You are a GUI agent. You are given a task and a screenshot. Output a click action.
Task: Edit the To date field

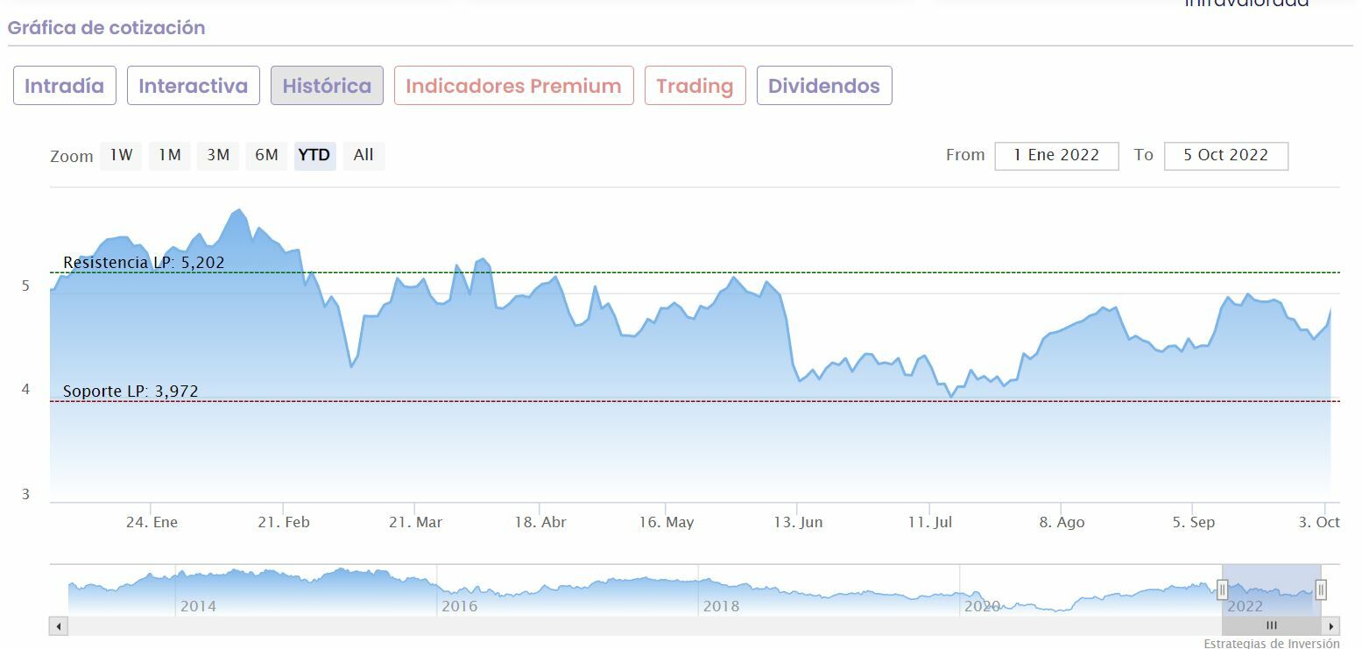click(1225, 155)
